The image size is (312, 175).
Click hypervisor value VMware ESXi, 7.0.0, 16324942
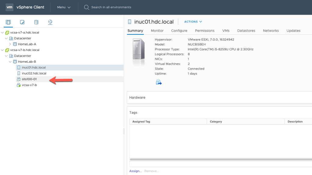(x=211, y=39)
